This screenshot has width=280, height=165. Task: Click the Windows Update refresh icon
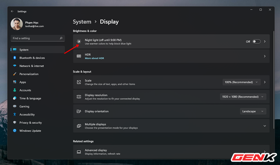(x=15, y=130)
